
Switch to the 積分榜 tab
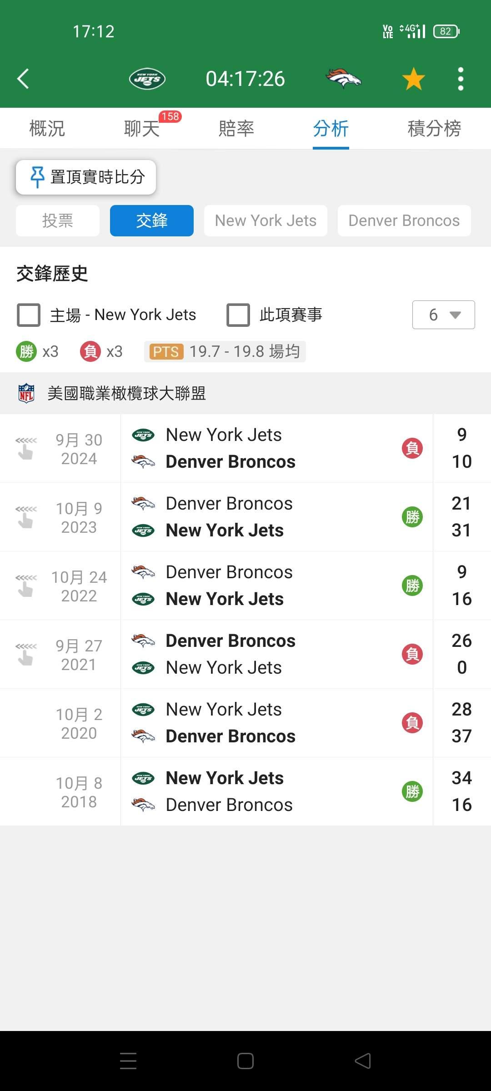434,129
